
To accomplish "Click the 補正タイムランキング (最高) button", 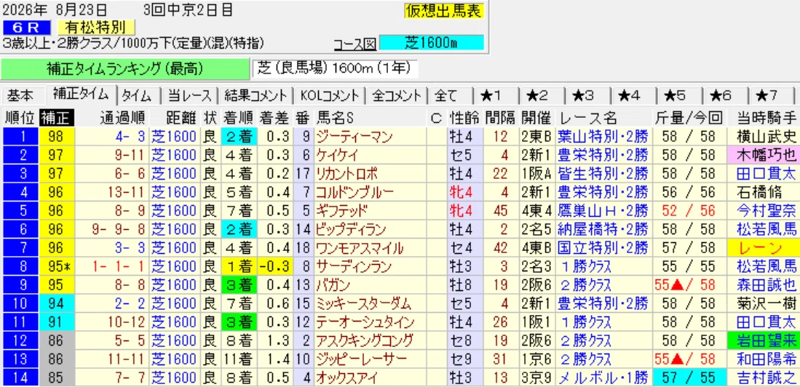I will pyautogui.click(x=125, y=68).
